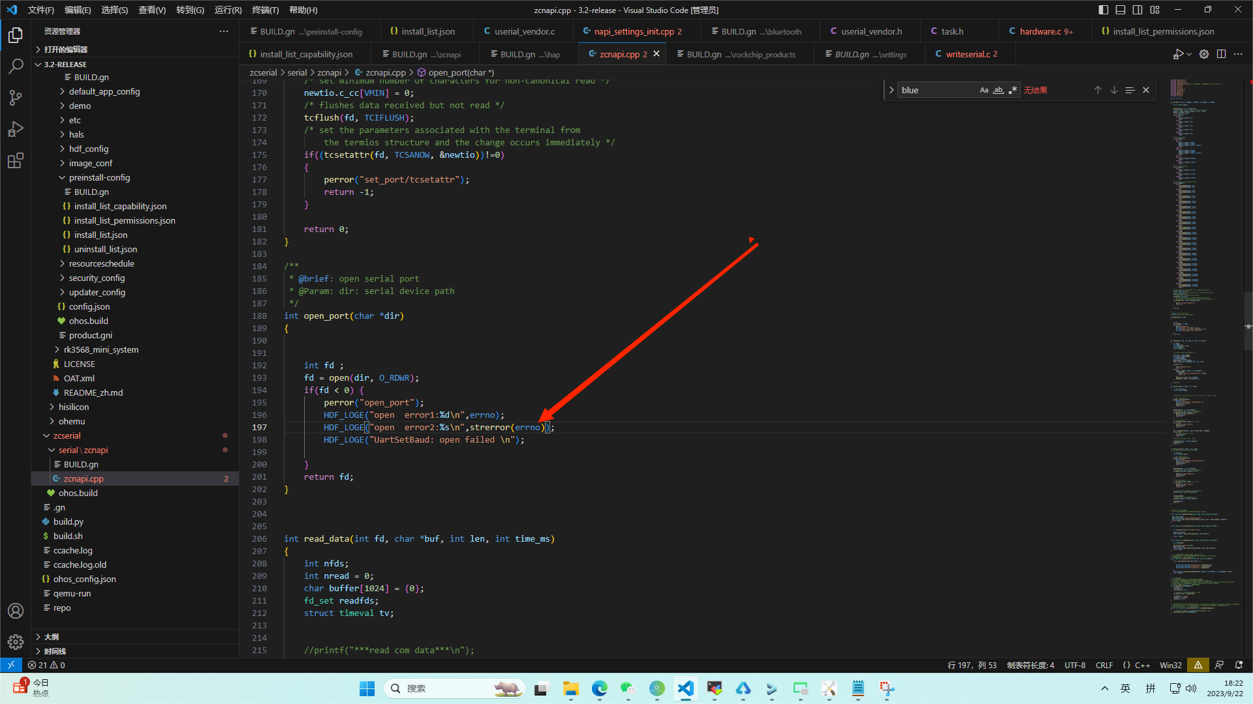Viewport: 1253px width, 704px height.
Task: Open customize layout icon
Action: [x=1155, y=10]
